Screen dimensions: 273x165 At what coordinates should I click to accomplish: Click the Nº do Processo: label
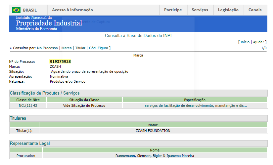point(22,62)
